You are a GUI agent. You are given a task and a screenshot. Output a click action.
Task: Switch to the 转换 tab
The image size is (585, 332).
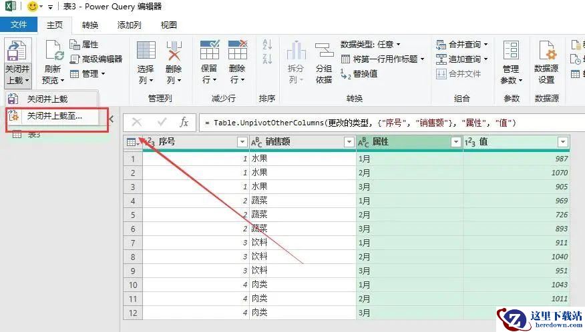[90, 25]
